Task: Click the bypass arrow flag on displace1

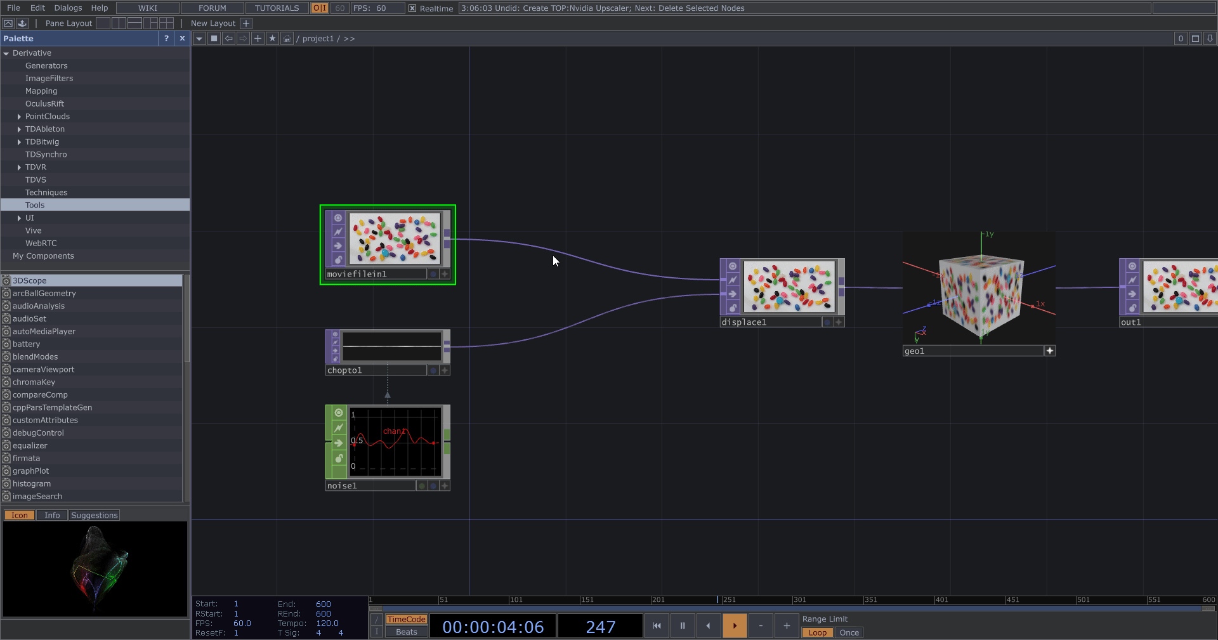Action: tap(733, 294)
